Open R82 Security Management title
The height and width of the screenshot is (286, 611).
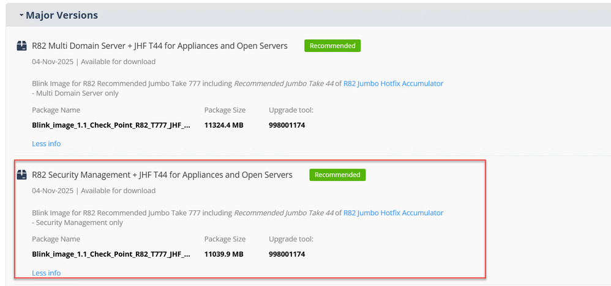pyautogui.click(x=162, y=175)
